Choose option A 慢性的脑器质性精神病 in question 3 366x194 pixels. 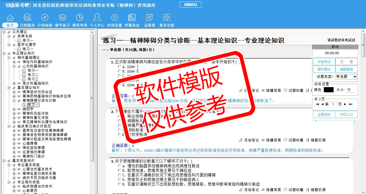coord(119,166)
